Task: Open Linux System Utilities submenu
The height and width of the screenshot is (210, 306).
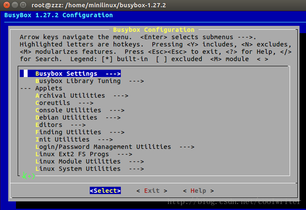Action: tap(90, 169)
